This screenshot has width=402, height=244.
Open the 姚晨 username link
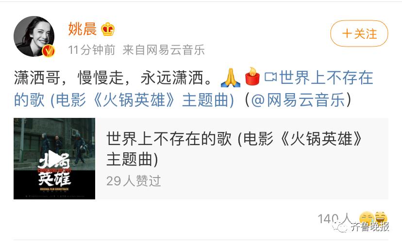[x=83, y=29]
